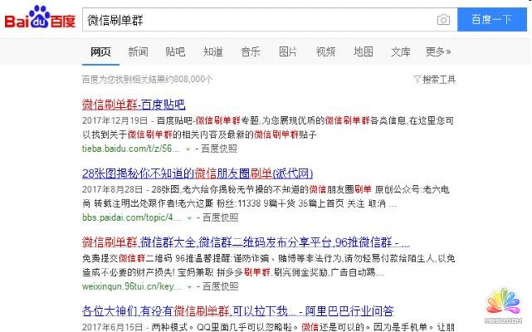
Task: Open 百度快照 for weixinqun.96tui.cn result
Action: pos(221,286)
